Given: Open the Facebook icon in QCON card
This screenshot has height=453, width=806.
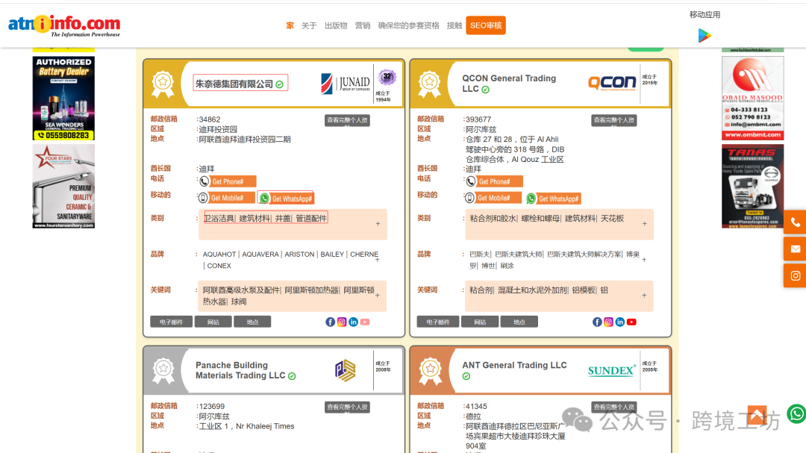Looking at the screenshot, I should pyautogui.click(x=597, y=322).
